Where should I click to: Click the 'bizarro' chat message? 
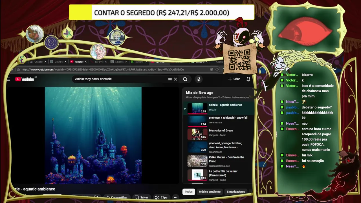coord(307,75)
